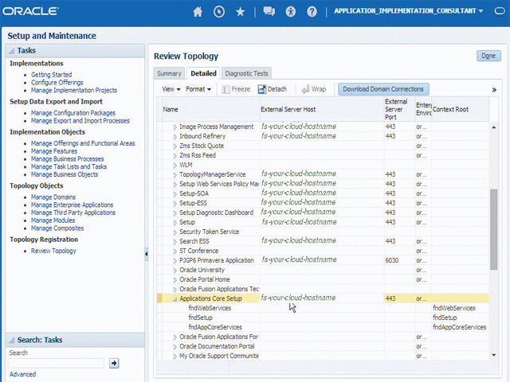Image resolution: width=510 pixels, height=382 pixels.
Task: Open the recent items clock icon
Action: tap(219, 12)
